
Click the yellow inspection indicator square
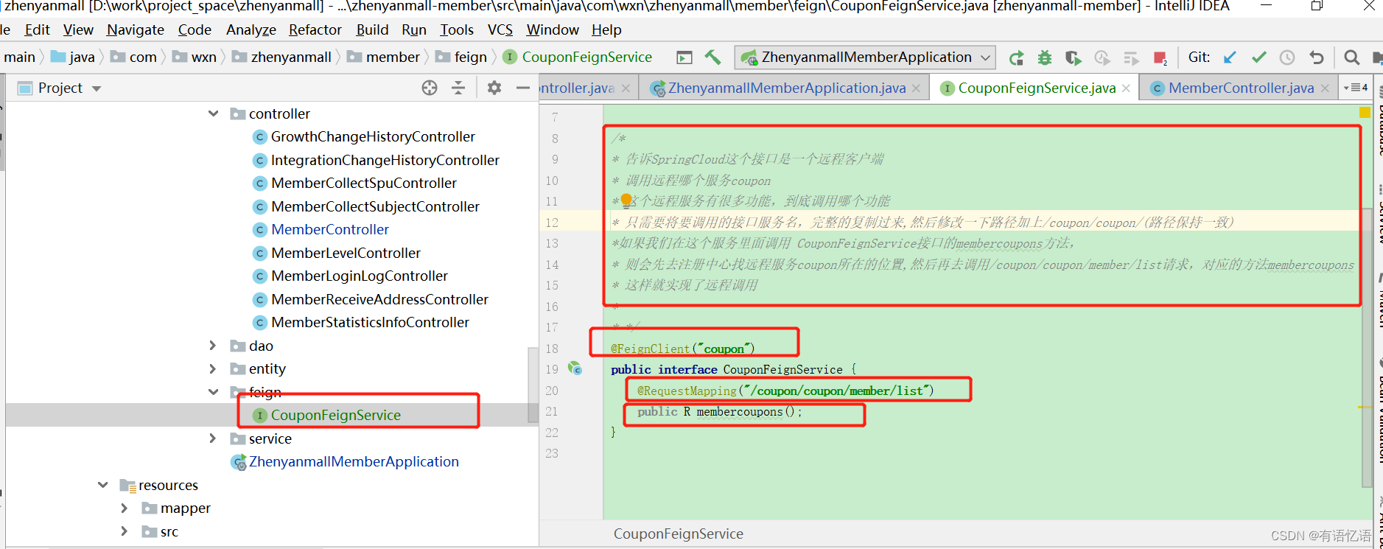(1365, 113)
